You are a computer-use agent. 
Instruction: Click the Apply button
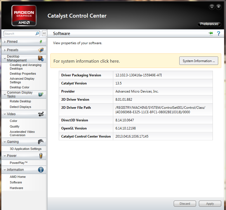210,204
